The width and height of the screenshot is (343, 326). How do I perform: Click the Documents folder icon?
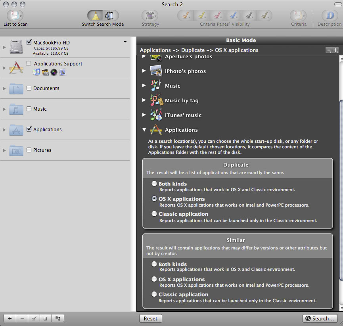[16, 88]
